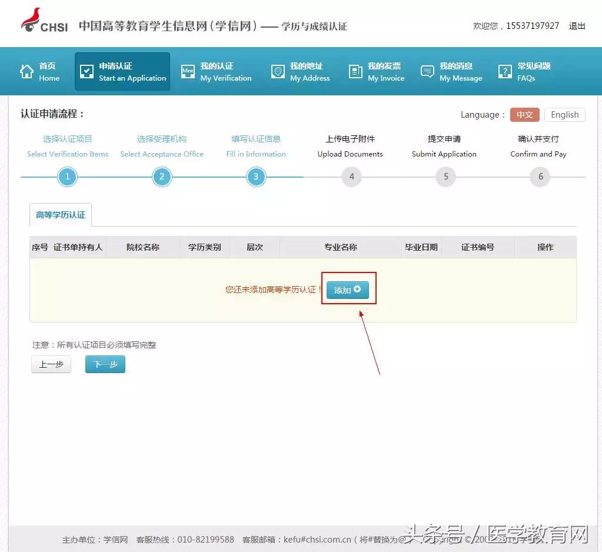This screenshot has width=602, height=552.
Task: Switch interface language to English
Action: [x=564, y=114]
